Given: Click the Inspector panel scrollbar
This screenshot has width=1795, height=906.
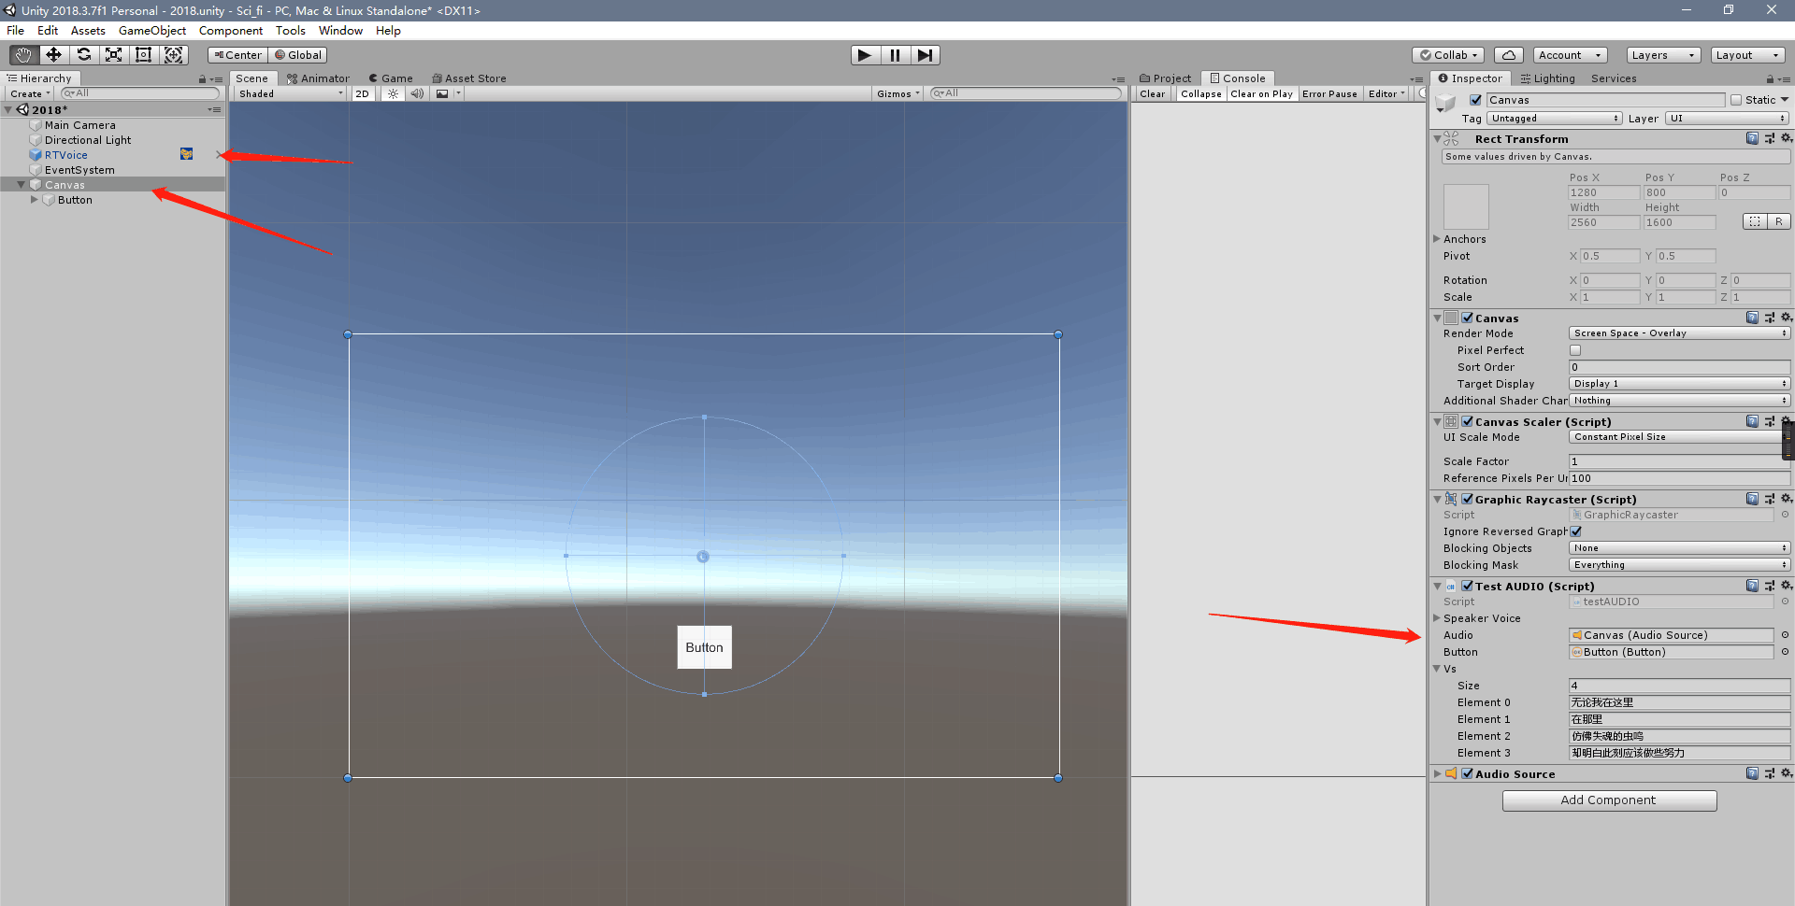Looking at the screenshot, I should (1790, 439).
